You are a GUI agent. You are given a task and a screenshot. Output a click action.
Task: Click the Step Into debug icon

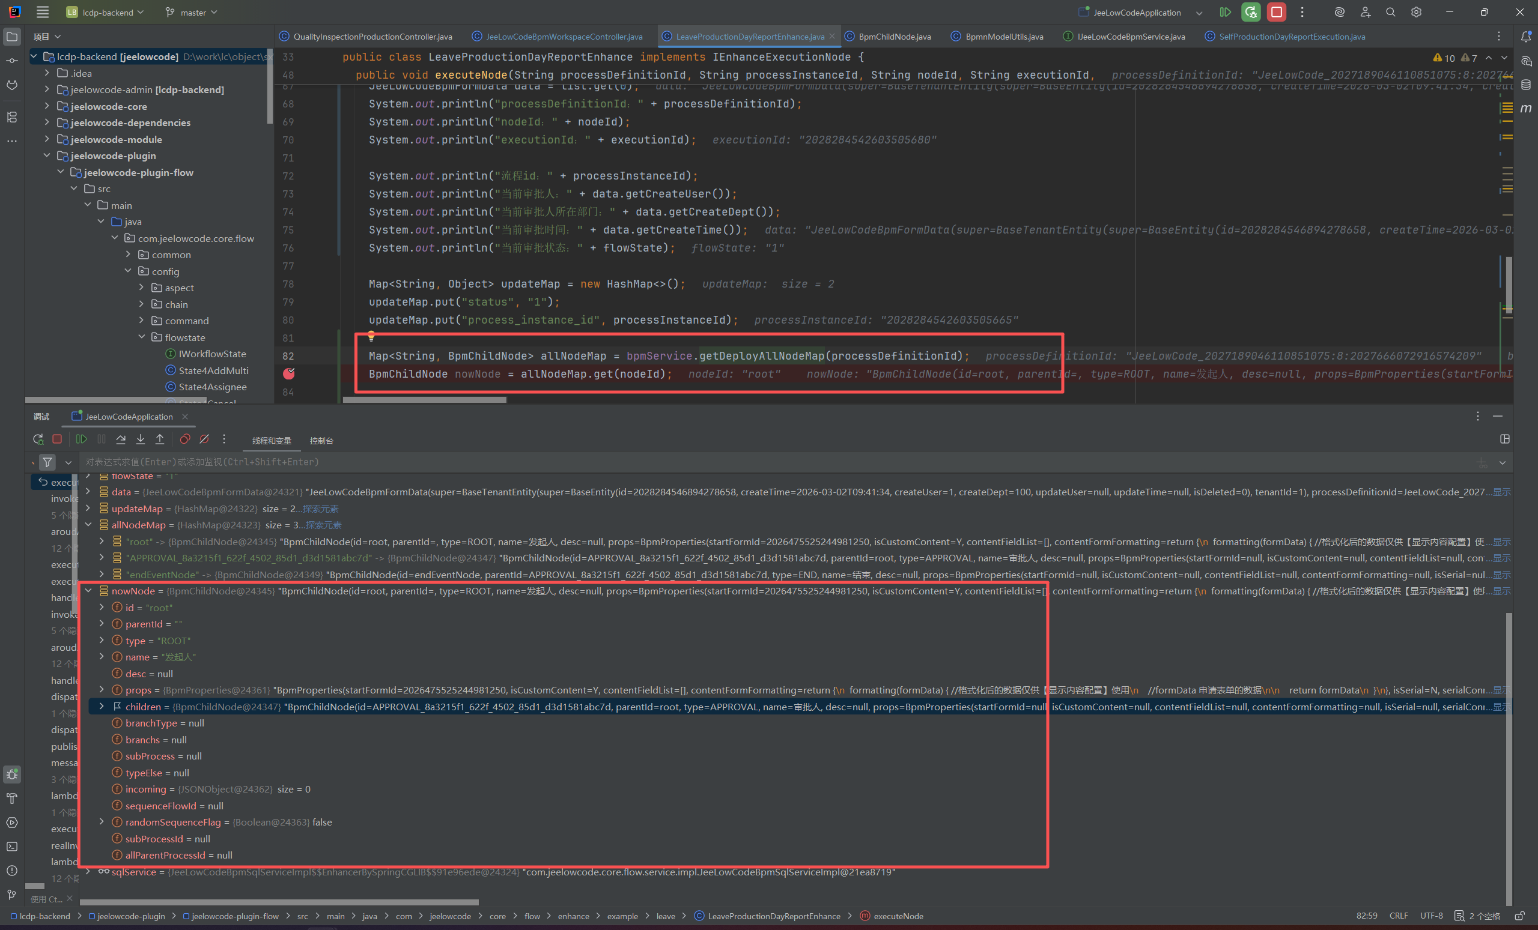click(x=141, y=439)
